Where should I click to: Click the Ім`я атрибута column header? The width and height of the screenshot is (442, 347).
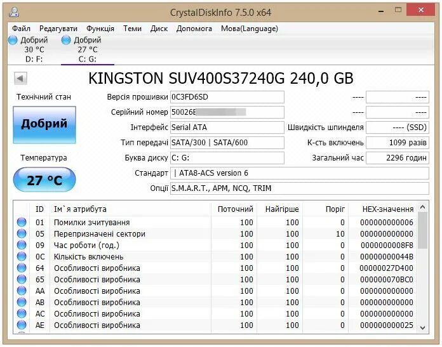coord(130,209)
